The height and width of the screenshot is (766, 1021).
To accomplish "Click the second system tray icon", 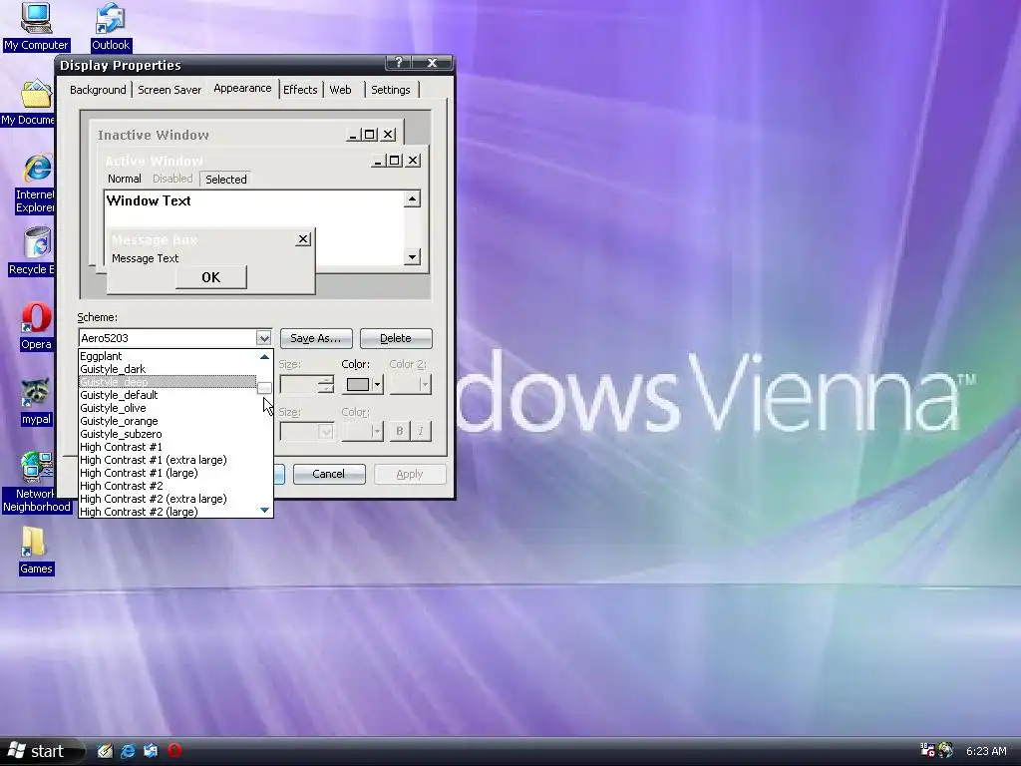I will (945, 750).
